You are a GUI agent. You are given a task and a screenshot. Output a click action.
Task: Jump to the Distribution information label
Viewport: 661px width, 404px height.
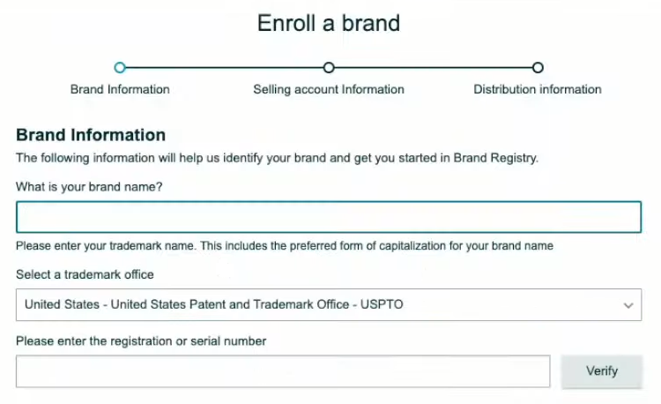coord(538,89)
